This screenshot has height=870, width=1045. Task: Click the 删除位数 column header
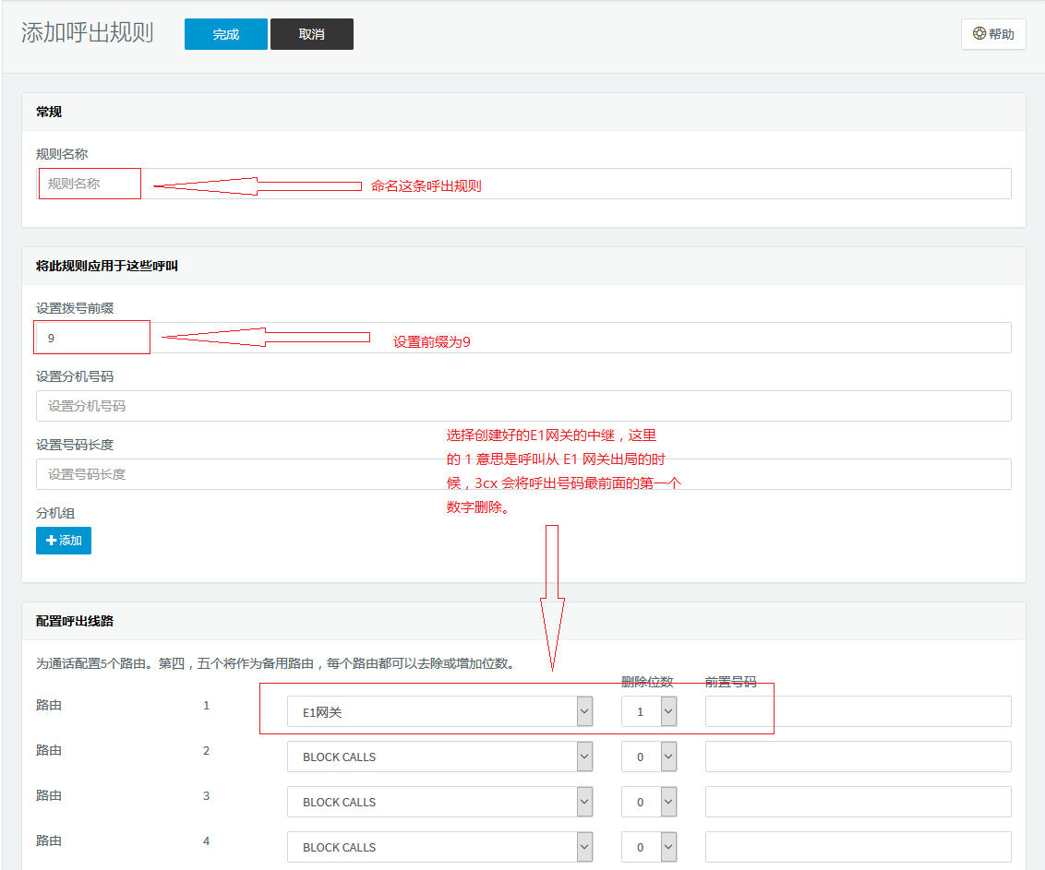click(x=647, y=682)
